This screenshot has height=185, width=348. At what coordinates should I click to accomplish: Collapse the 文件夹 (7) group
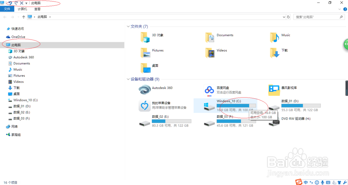128,26
